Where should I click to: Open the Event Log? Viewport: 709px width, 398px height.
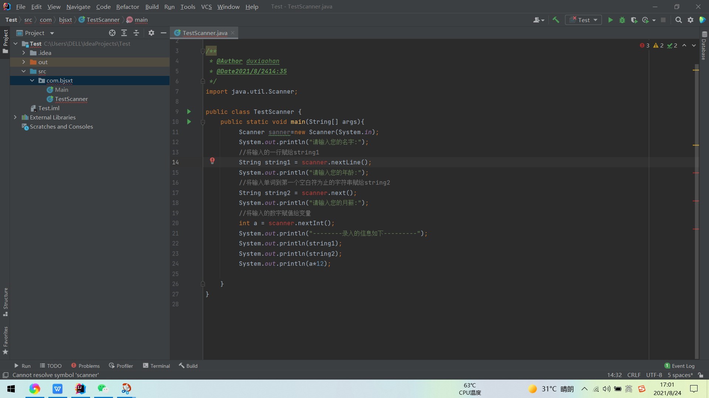coord(679,366)
